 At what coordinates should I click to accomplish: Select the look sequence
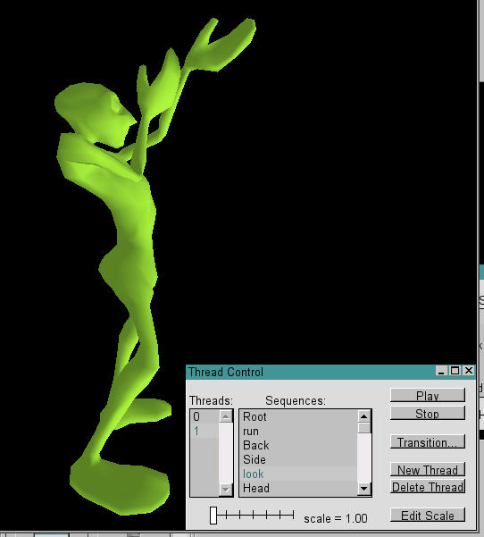pyautogui.click(x=298, y=474)
